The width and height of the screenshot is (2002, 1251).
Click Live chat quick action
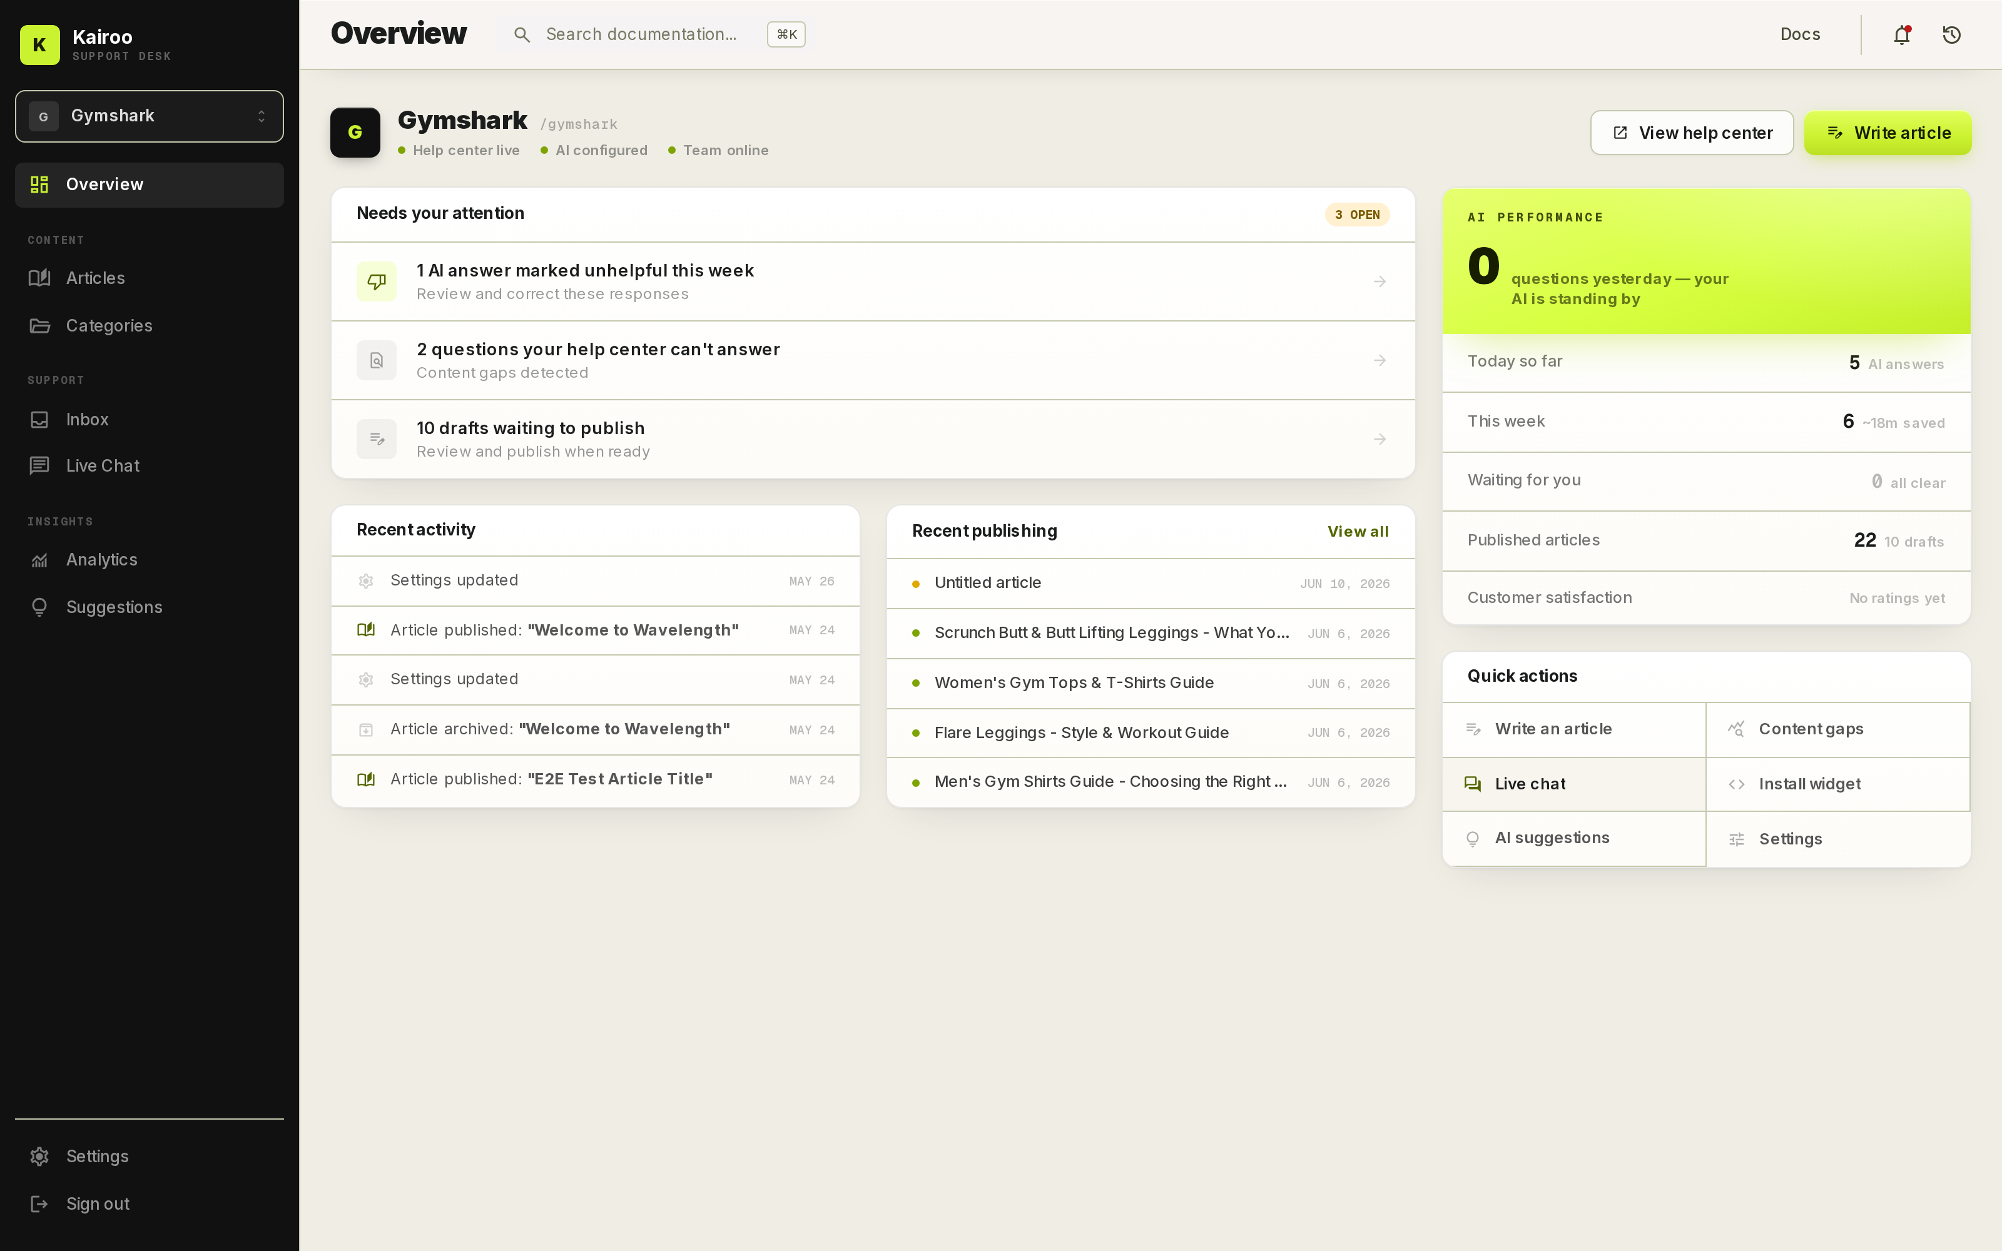pos(1573,784)
